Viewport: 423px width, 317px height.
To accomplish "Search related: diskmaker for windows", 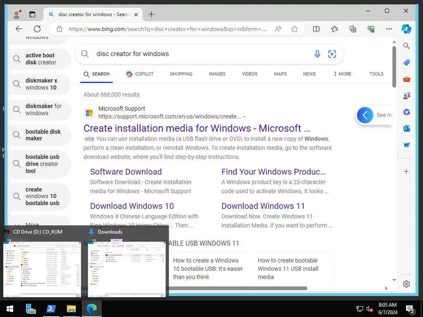I will pyautogui.click(x=40, y=109).
